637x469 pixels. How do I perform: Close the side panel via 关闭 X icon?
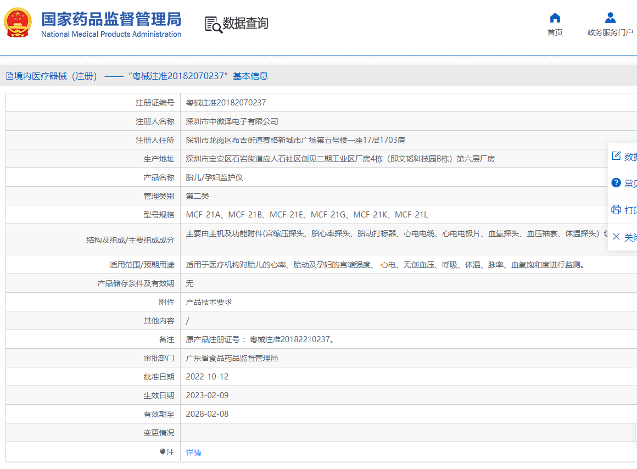coord(615,237)
